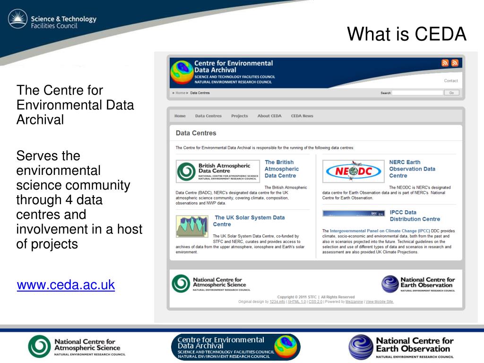Click the second orange RSS feed icon
Image resolution: width=484 pixels, height=363 pixels.
[x=455, y=63]
